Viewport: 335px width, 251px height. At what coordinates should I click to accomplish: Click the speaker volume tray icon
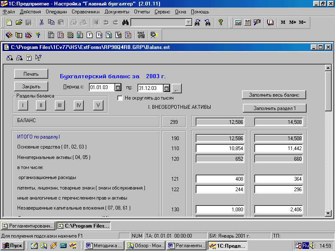pyautogui.click(x=312, y=246)
